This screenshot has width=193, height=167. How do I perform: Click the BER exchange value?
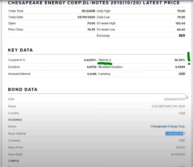[182, 36]
